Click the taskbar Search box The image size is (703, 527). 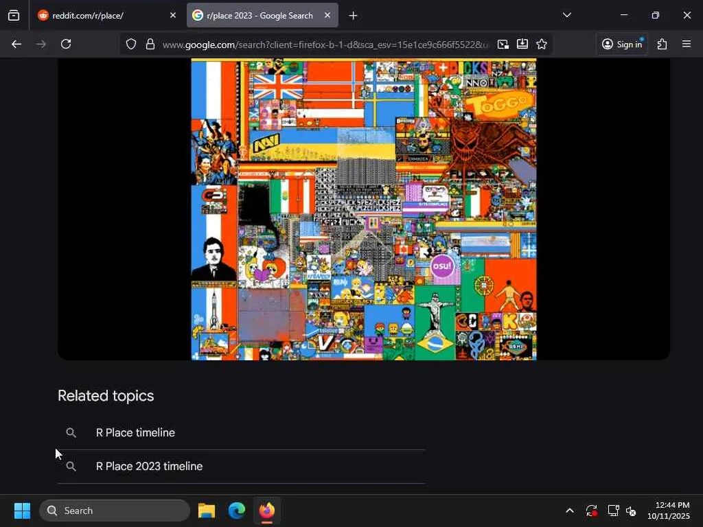[115, 511]
